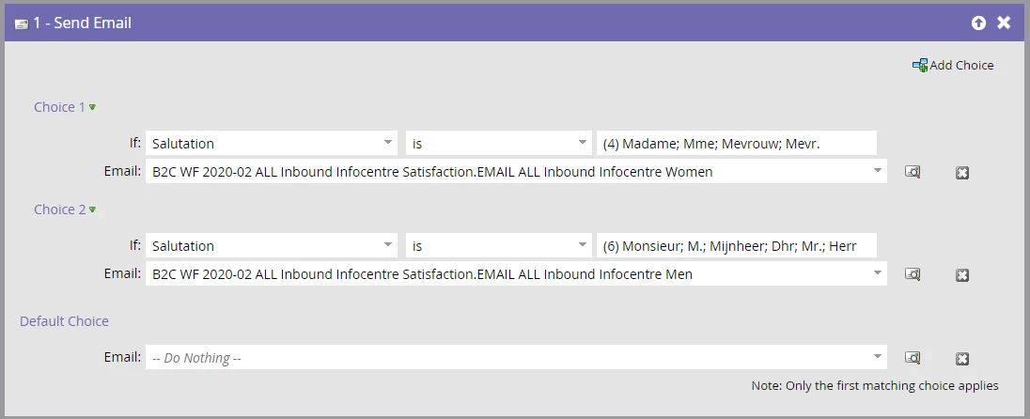Image resolution: width=1030 pixels, height=419 pixels.
Task: Move the Send Email step up with the arrow icon
Action: [978, 23]
